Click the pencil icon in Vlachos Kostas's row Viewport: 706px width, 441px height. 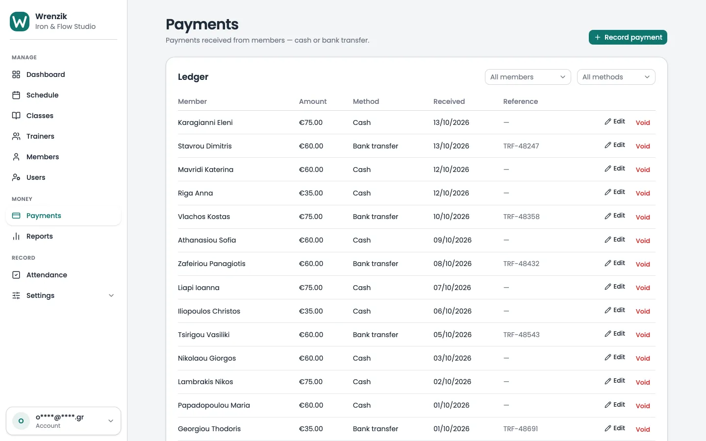pyautogui.click(x=608, y=216)
